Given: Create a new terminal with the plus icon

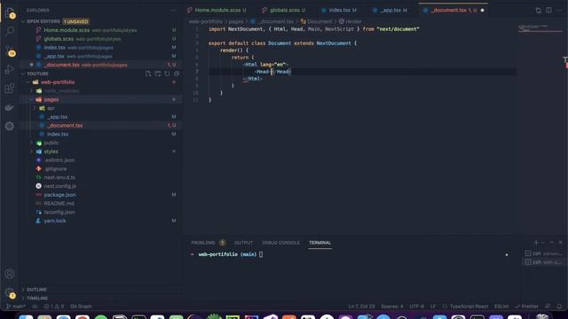Looking at the screenshot, I should (x=536, y=242).
